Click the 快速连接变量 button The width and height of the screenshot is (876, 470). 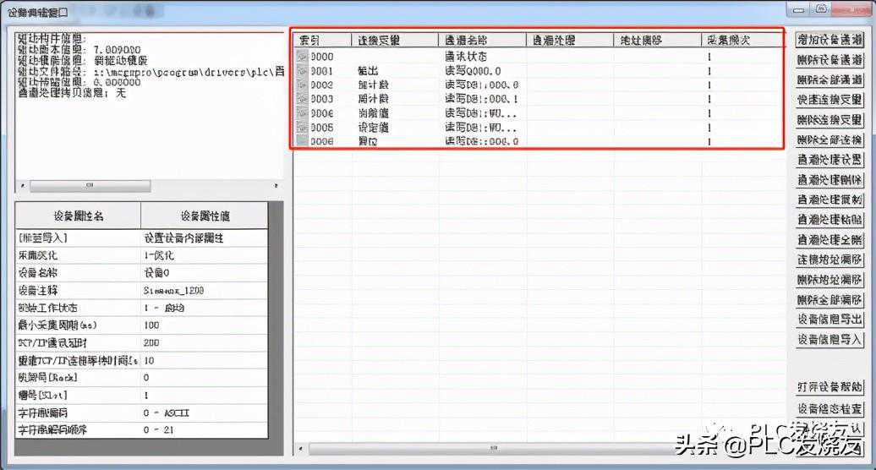(829, 100)
